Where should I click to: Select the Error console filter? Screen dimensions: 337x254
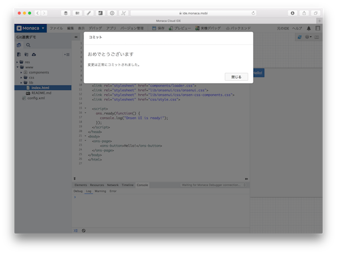[113, 191]
